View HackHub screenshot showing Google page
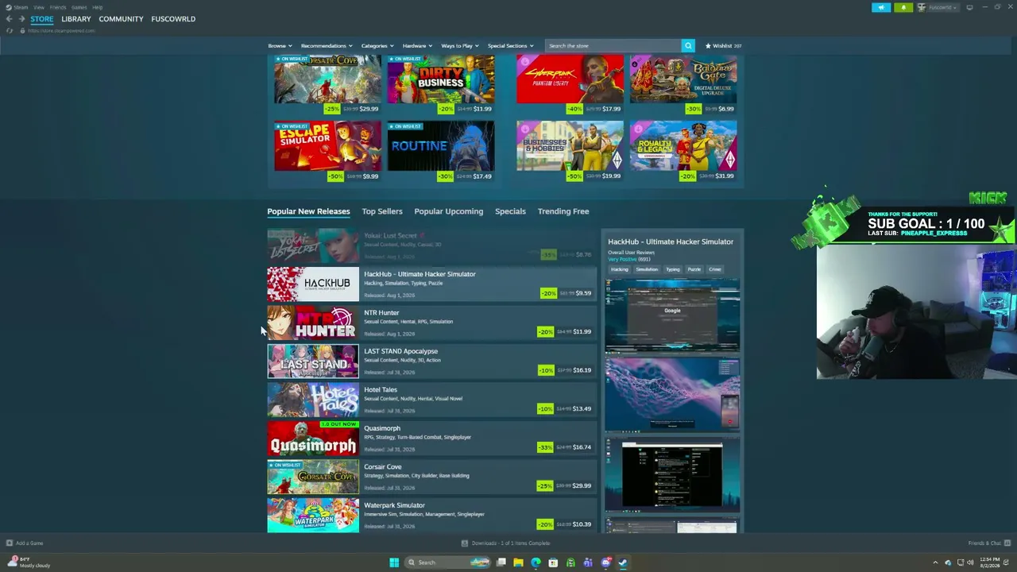Image resolution: width=1017 pixels, height=572 pixels. [x=672, y=315]
